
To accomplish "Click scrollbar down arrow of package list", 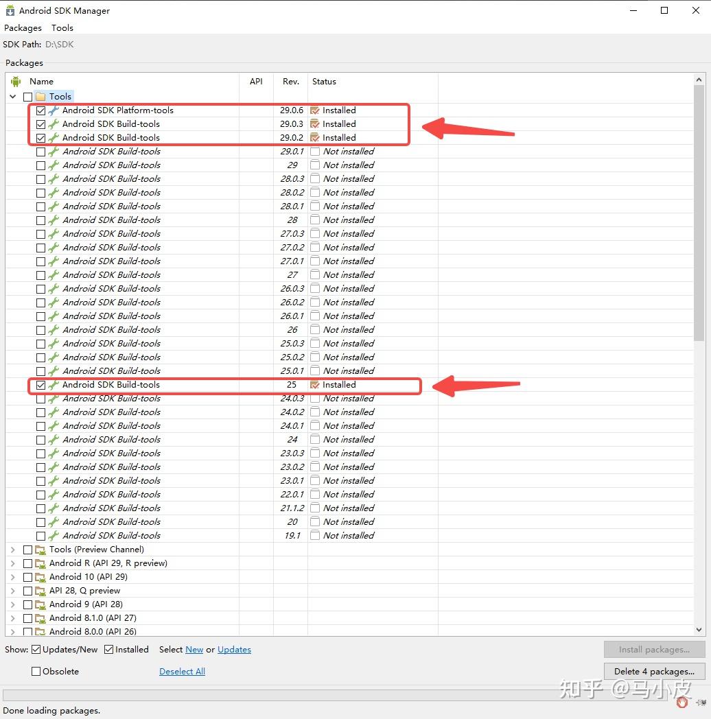I will pos(699,630).
